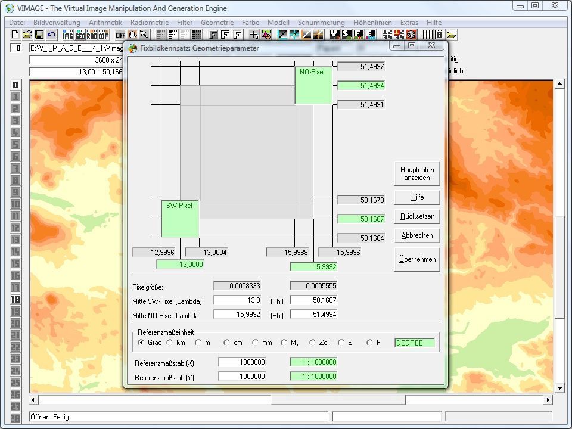The width and height of the screenshot is (572, 429).
Task: Select the Grad reference unit radio button
Action: tap(141, 343)
